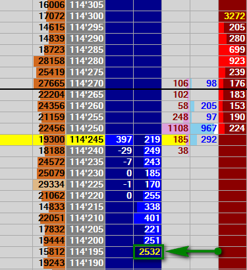The image size is (247, 270).
Task: Click price level 114'305
Action: pyautogui.click(x=86, y=5)
